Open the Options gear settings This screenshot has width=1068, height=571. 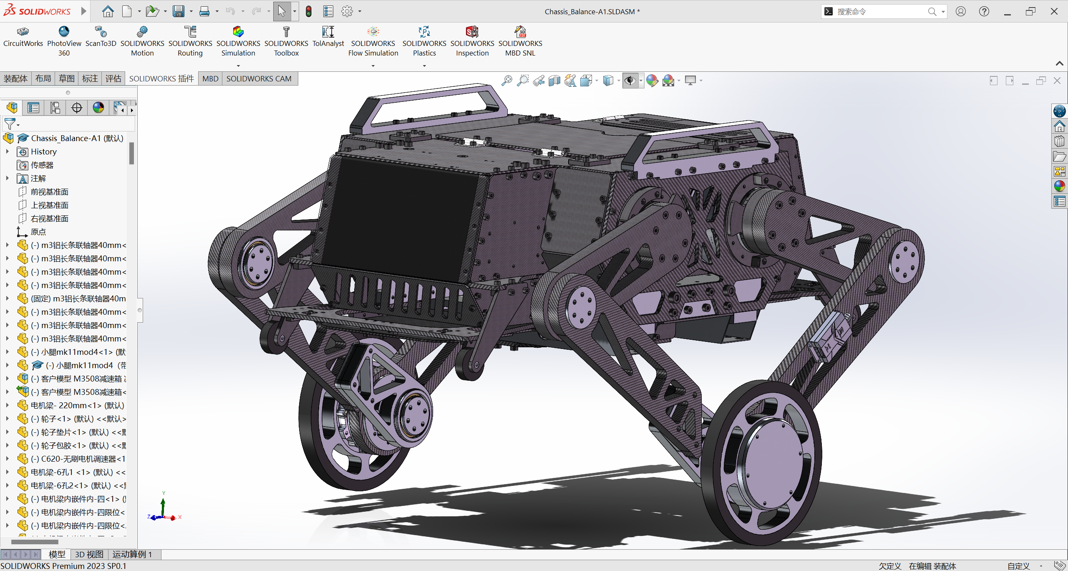pyautogui.click(x=347, y=11)
